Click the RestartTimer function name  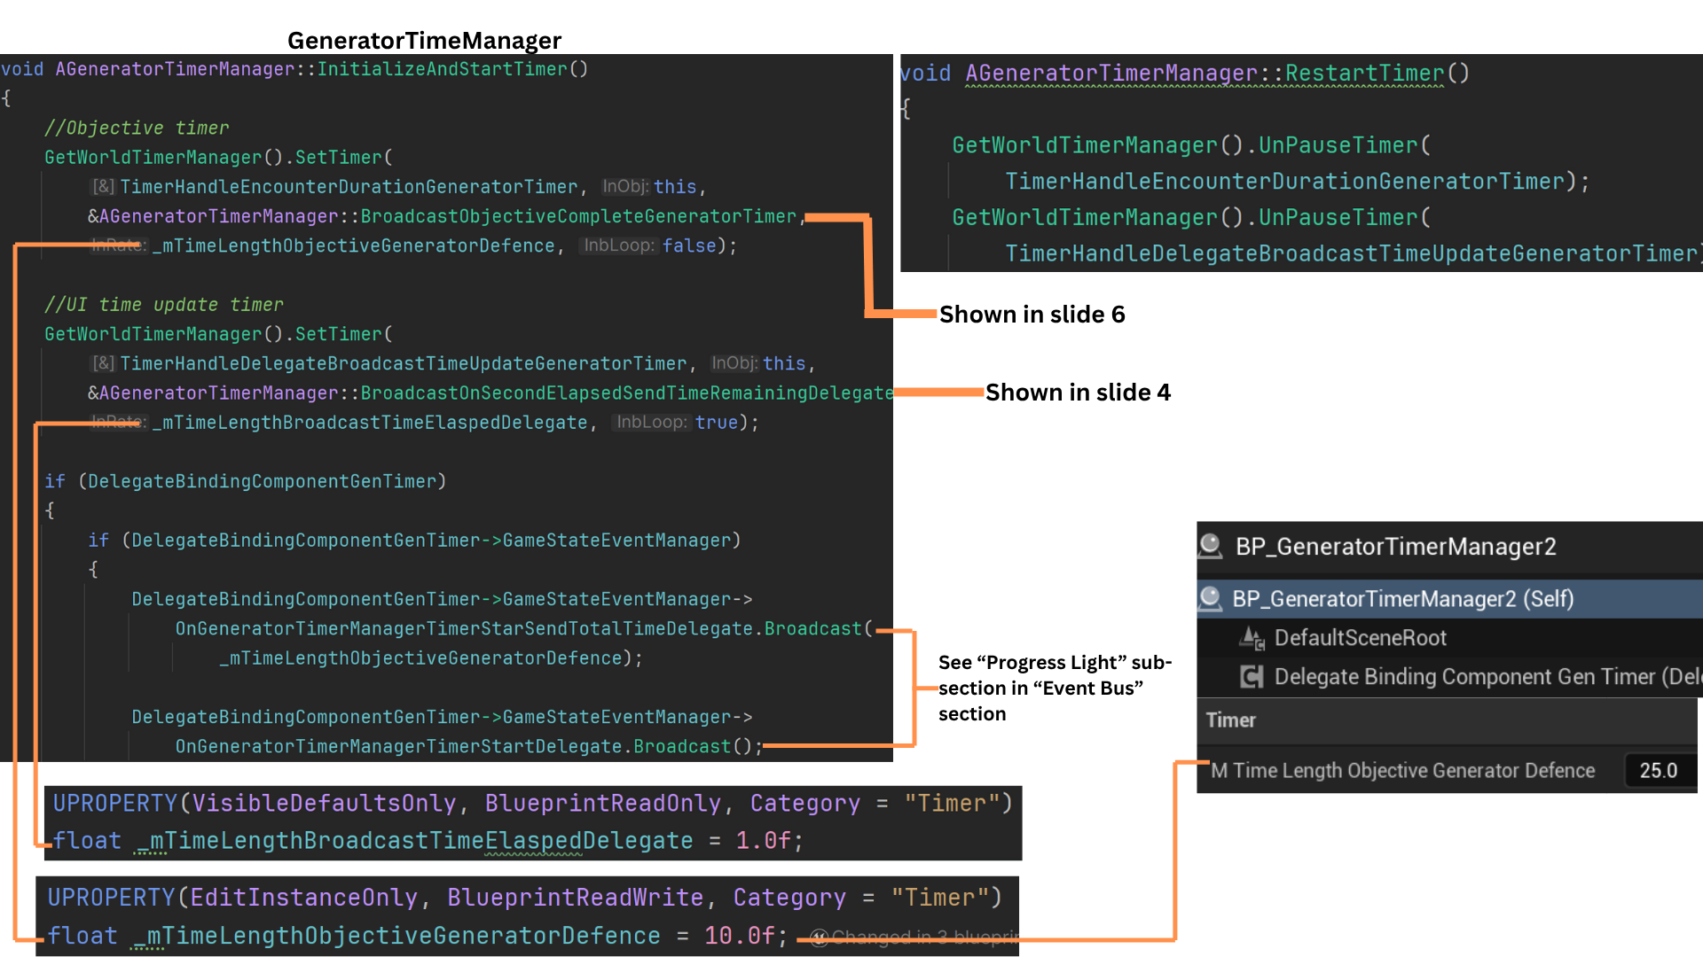click(x=1364, y=74)
